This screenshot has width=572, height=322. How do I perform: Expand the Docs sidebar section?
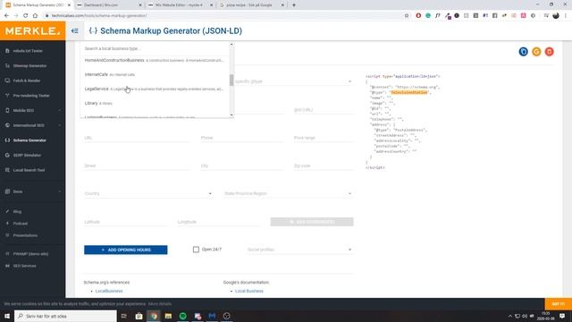coord(33,191)
